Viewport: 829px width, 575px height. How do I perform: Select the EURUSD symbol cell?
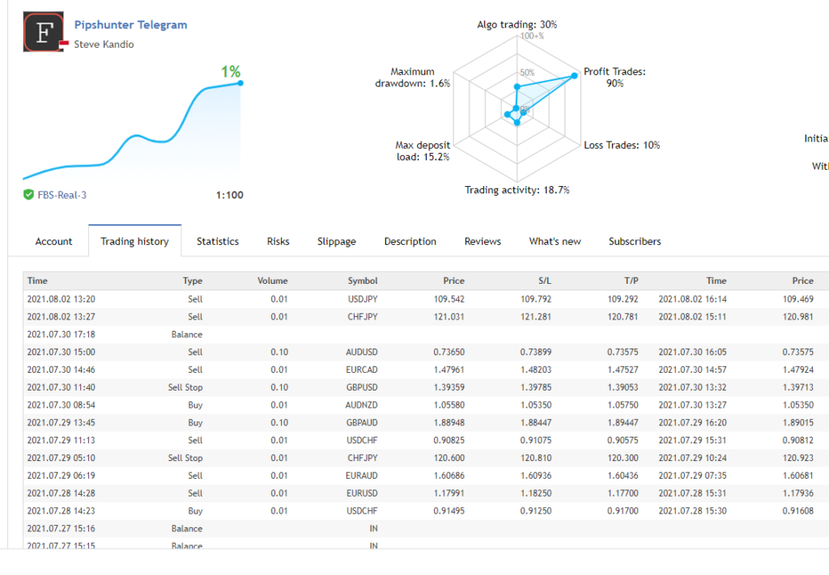(x=362, y=493)
